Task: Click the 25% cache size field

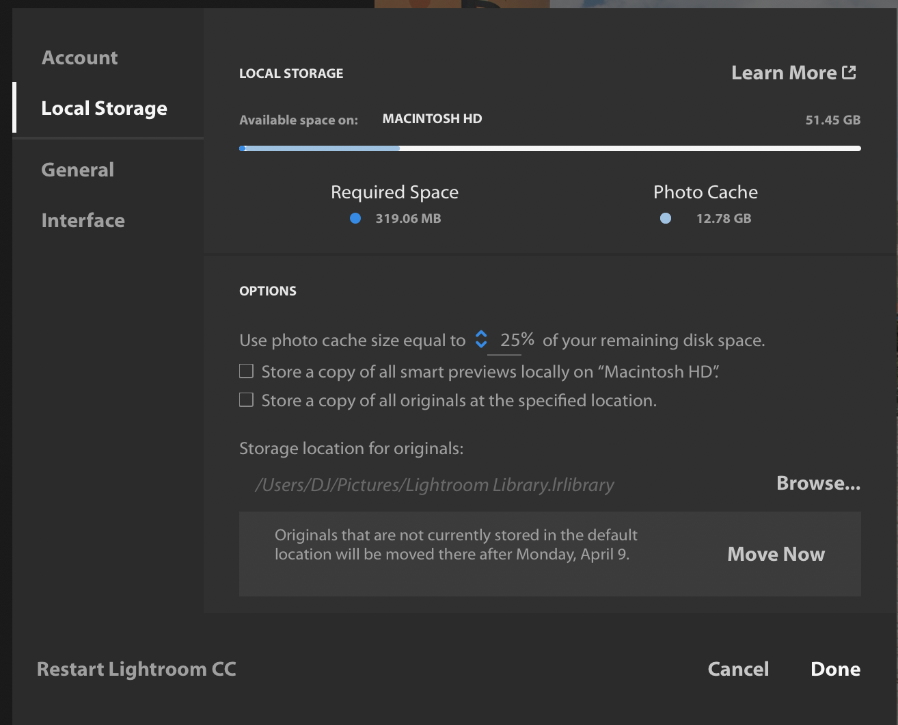Action: 517,340
